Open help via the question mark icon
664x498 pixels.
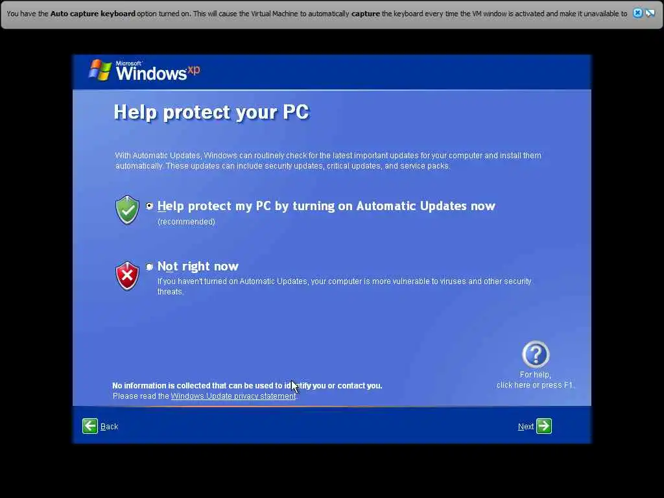536,354
